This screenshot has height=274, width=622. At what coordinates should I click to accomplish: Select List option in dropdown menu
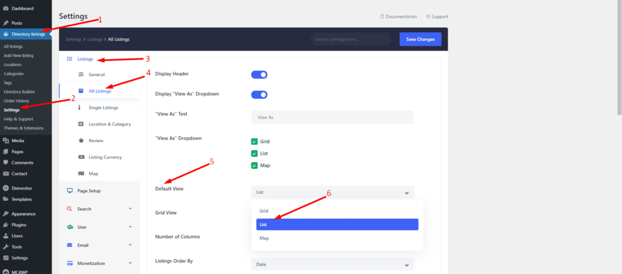[x=337, y=224]
